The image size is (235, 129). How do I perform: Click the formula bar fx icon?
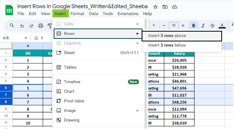coord(36,38)
